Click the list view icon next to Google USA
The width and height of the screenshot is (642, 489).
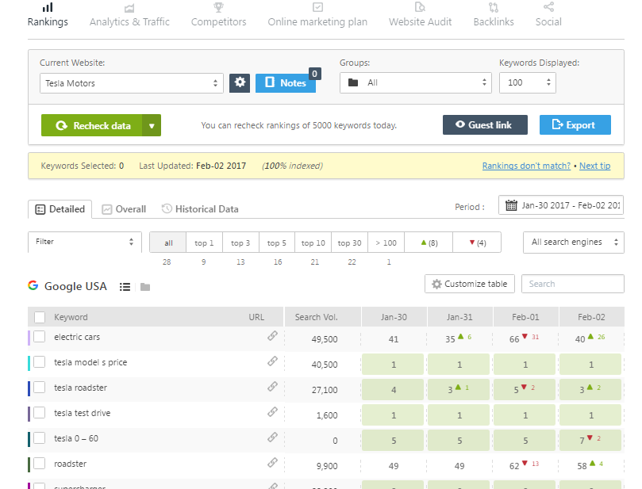point(125,287)
